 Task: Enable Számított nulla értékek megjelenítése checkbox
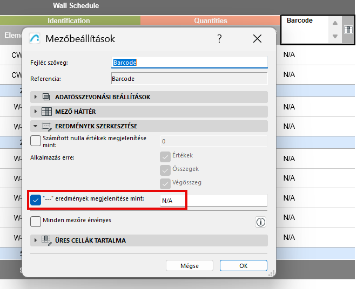coord(36,141)
